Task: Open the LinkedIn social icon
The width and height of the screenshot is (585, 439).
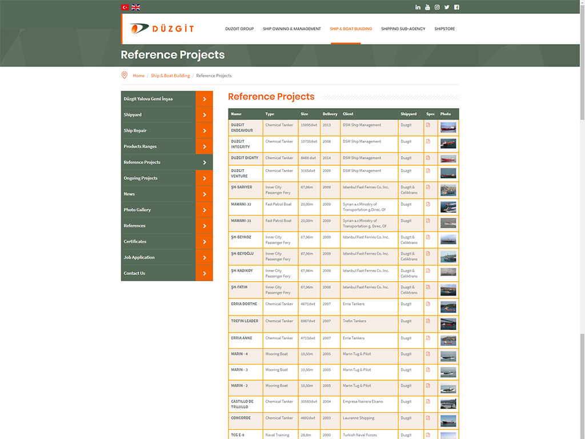Action: point(418,7)
